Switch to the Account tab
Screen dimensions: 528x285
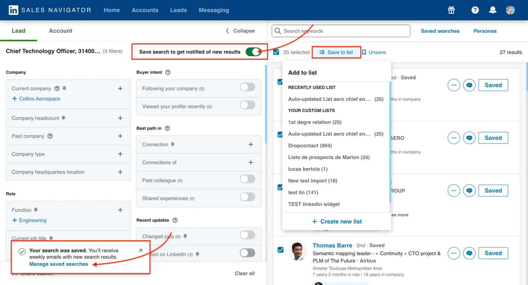(x=60, y=31)
